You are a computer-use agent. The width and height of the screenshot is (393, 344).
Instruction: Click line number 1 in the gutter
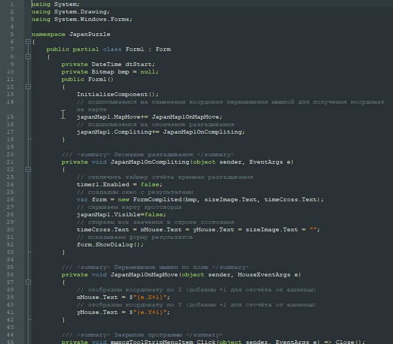click(12, 4)
